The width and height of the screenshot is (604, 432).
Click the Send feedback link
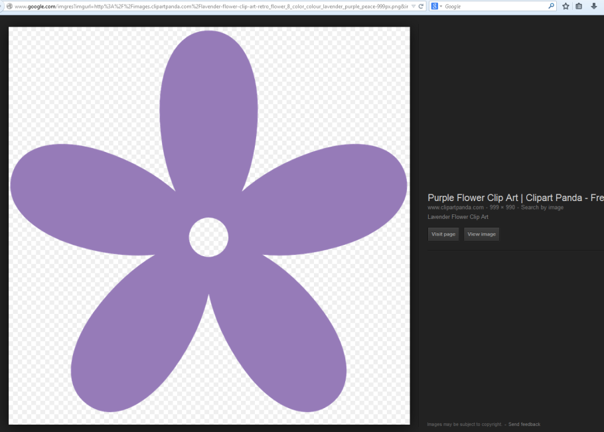[x=524, y=424]
